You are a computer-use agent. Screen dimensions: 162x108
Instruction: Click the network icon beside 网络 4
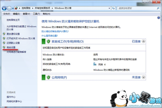(95, 64)
